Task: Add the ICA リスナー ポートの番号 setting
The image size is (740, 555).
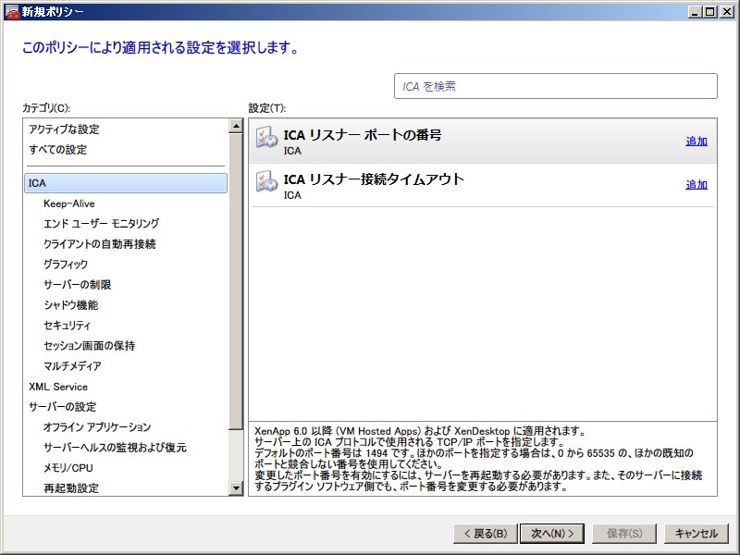Action: (x=696, y=142)
